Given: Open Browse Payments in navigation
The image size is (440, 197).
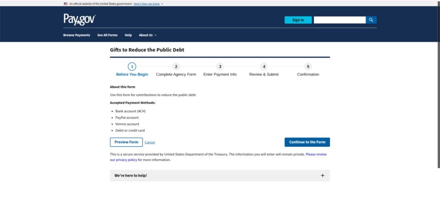Looking at the screenshot, I should 76,35.
